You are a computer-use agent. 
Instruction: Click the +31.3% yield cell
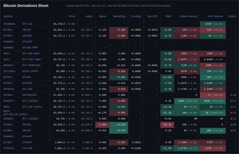tap(167, 113)
